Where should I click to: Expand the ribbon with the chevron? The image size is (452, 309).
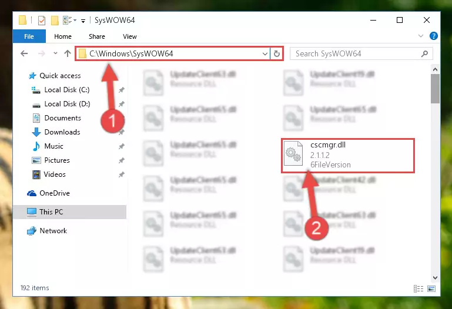pyautogui.click(x=421, y=36)
